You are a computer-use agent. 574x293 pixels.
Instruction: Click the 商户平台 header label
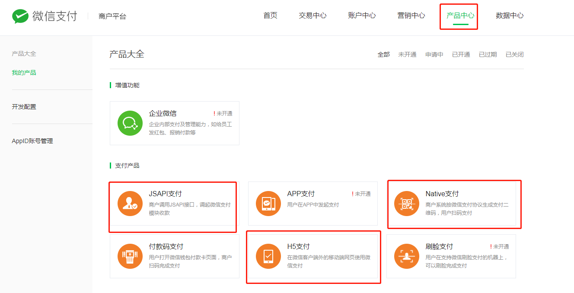tap(112, 16)
